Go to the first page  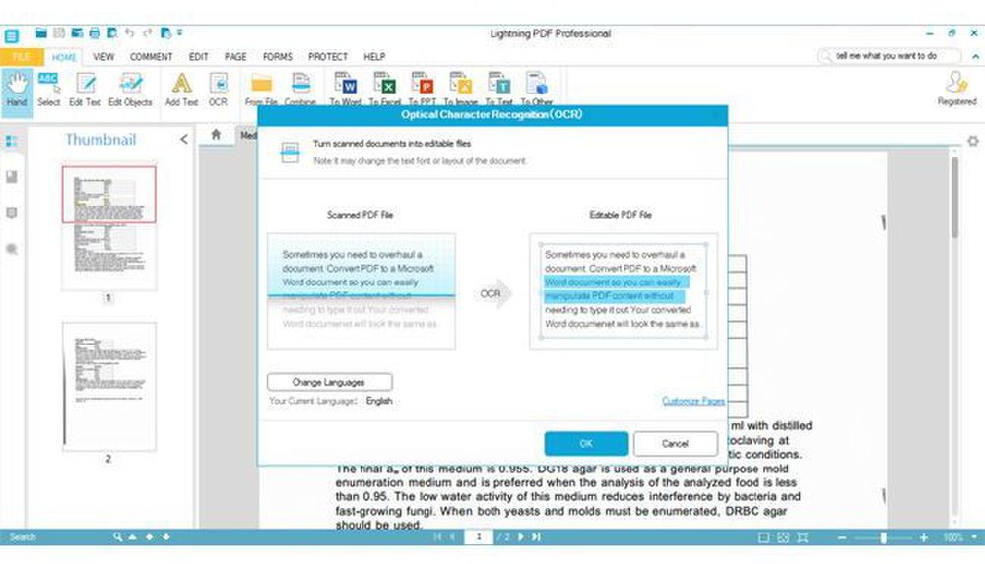[437, 537]
